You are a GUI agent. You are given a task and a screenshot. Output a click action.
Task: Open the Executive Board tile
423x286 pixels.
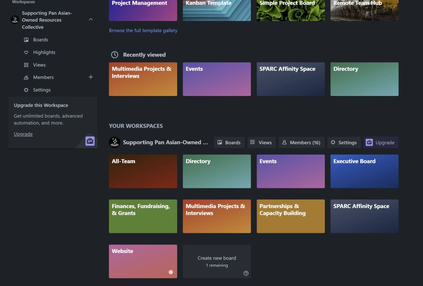(364, 171)
